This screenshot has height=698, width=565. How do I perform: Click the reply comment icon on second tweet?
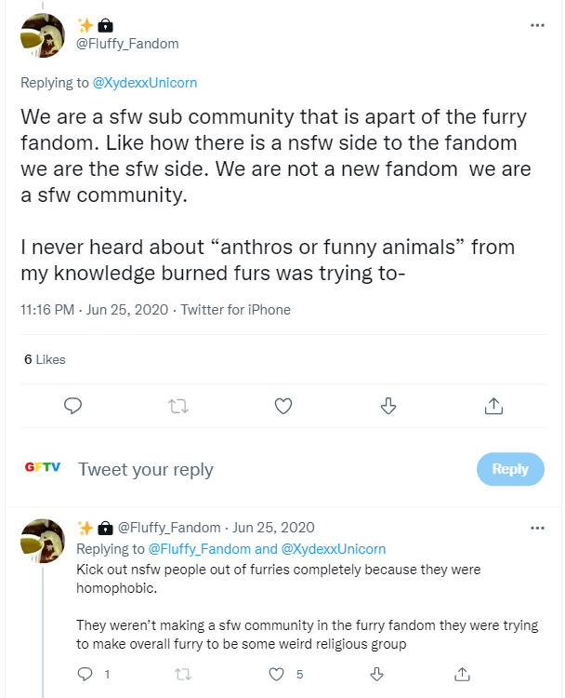point(85,674)
